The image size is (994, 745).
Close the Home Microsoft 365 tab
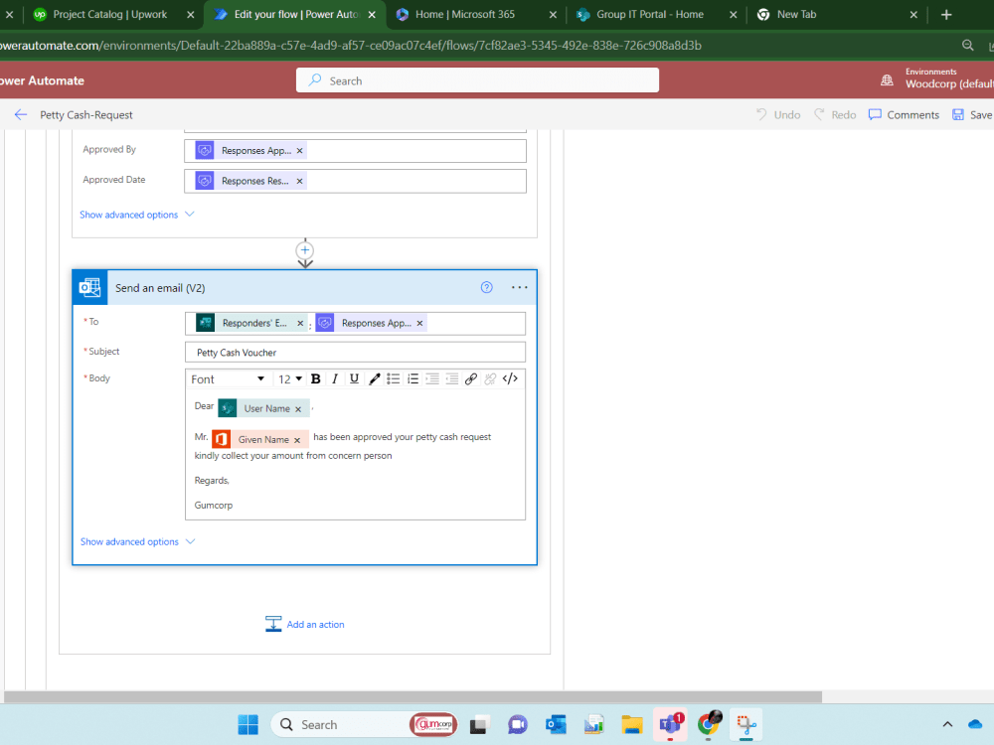click(553, 15)
